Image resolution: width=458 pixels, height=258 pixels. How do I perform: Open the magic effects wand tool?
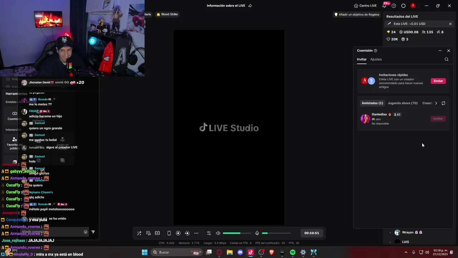139,233
